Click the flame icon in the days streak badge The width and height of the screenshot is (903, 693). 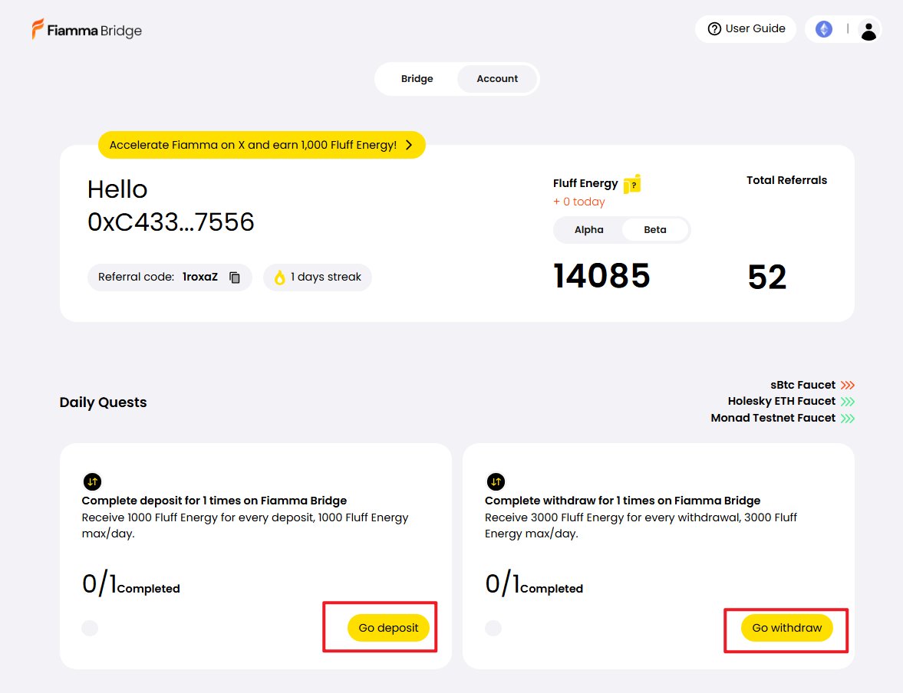[279, 278]
